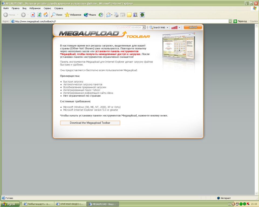Click the page icon beside the URL
The width and height of the screenshot is (259, 207).
pyautogui.click(x=13, y=21)
